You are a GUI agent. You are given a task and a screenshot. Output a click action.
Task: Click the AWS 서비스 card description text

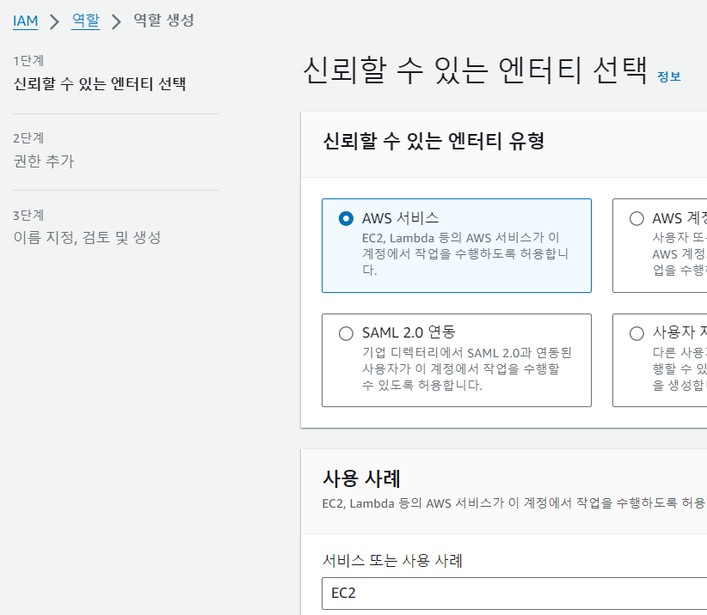click(x=464, y=254)
